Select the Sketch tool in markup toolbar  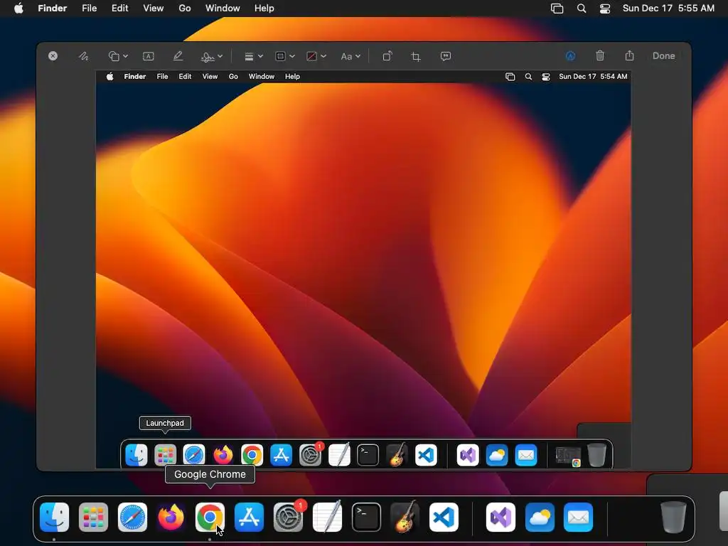84,56
